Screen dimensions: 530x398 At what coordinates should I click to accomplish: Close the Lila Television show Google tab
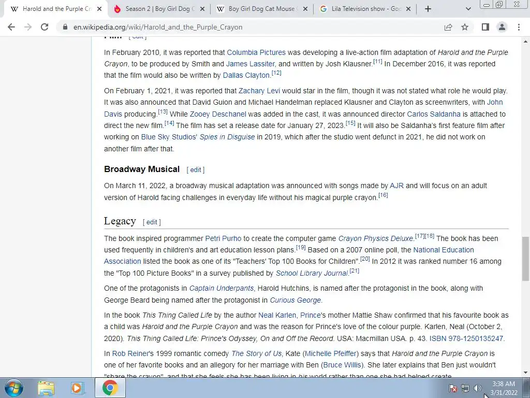(x=408, y=9)
